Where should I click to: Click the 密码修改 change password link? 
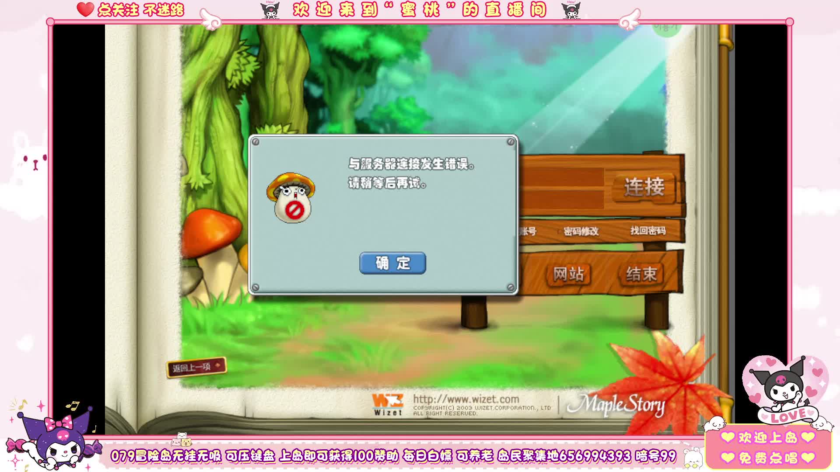[x=581, y=231]
